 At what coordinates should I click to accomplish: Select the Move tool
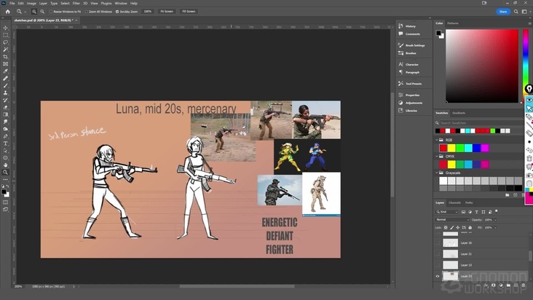6,28
